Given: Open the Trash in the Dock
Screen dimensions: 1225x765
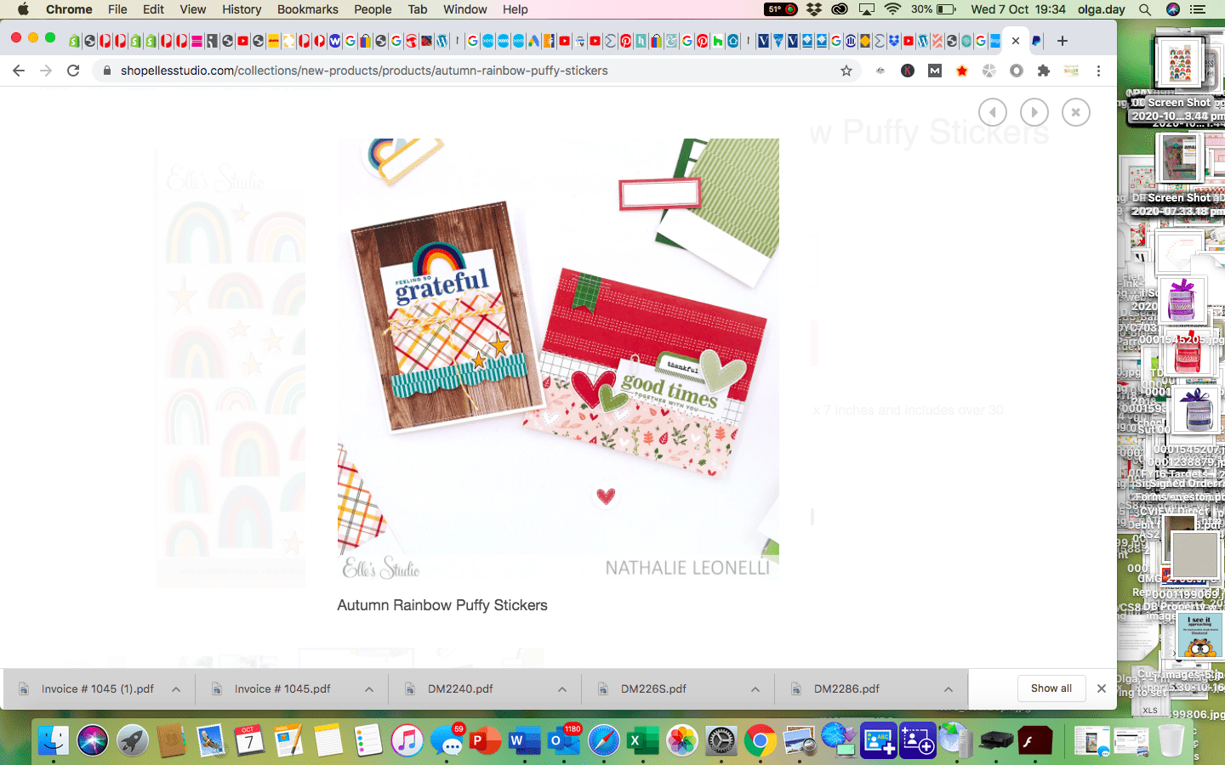Looking at the screenshot, I should pyautogui.click(x=1171, y=741).
